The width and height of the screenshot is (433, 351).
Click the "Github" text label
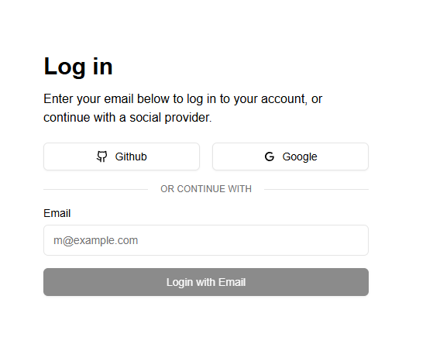[131, 157]
